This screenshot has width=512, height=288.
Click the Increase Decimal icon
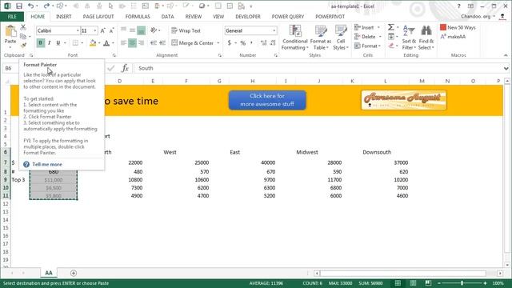tap(264, 42)
